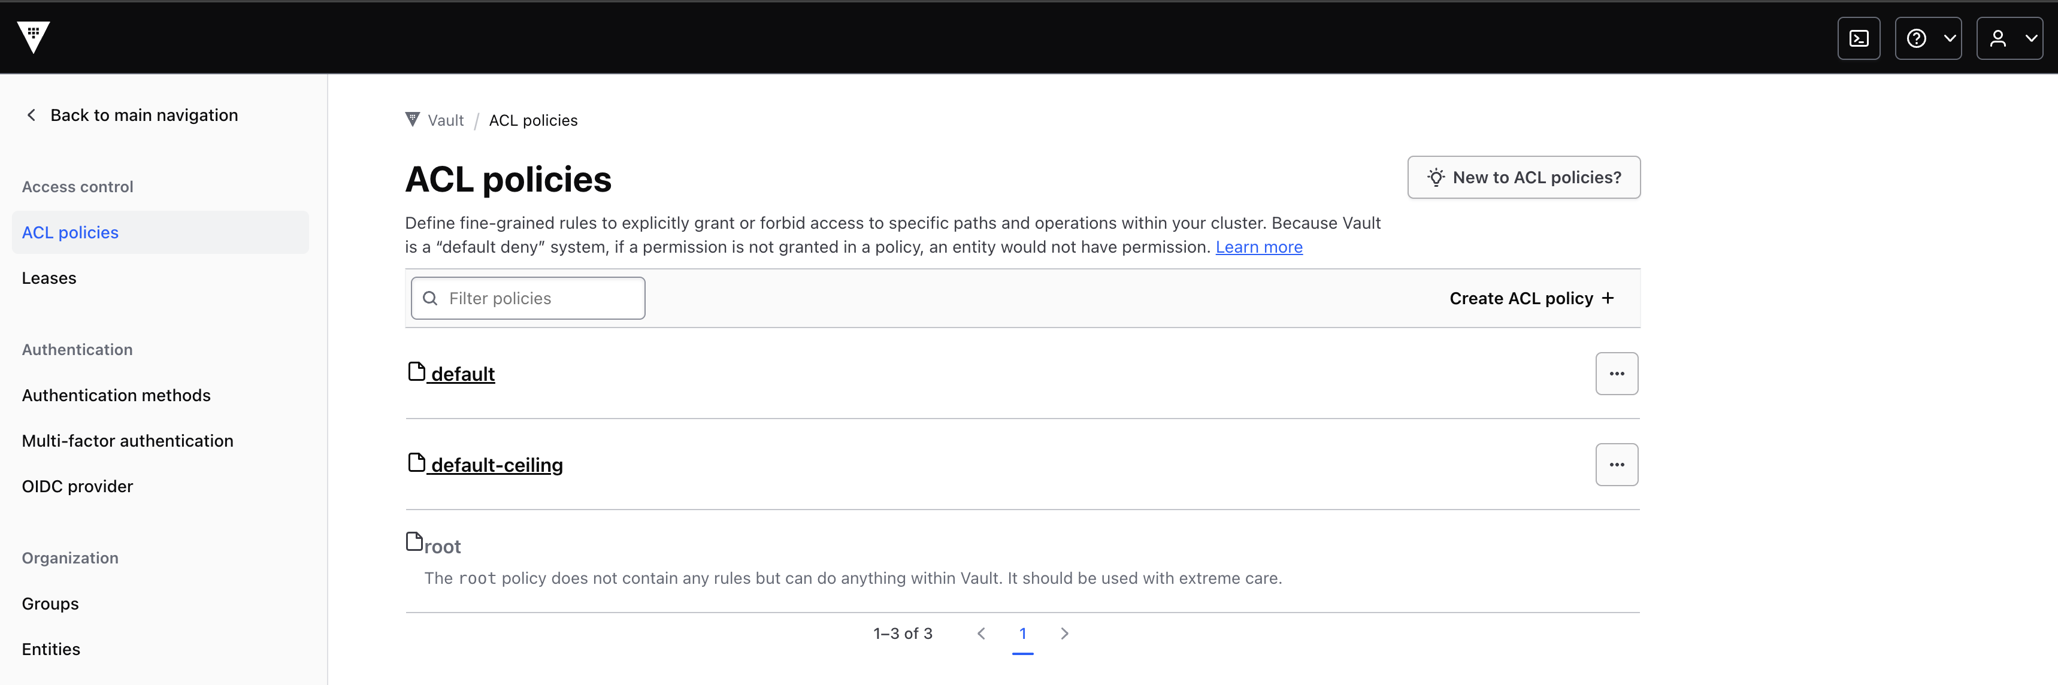Click the New to ACL policies? button
2058x685 pixels.
[x=1524, y=177]
